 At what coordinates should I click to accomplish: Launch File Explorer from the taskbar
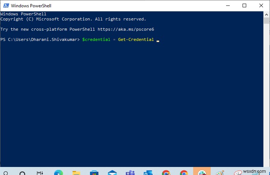click(76, 173)
